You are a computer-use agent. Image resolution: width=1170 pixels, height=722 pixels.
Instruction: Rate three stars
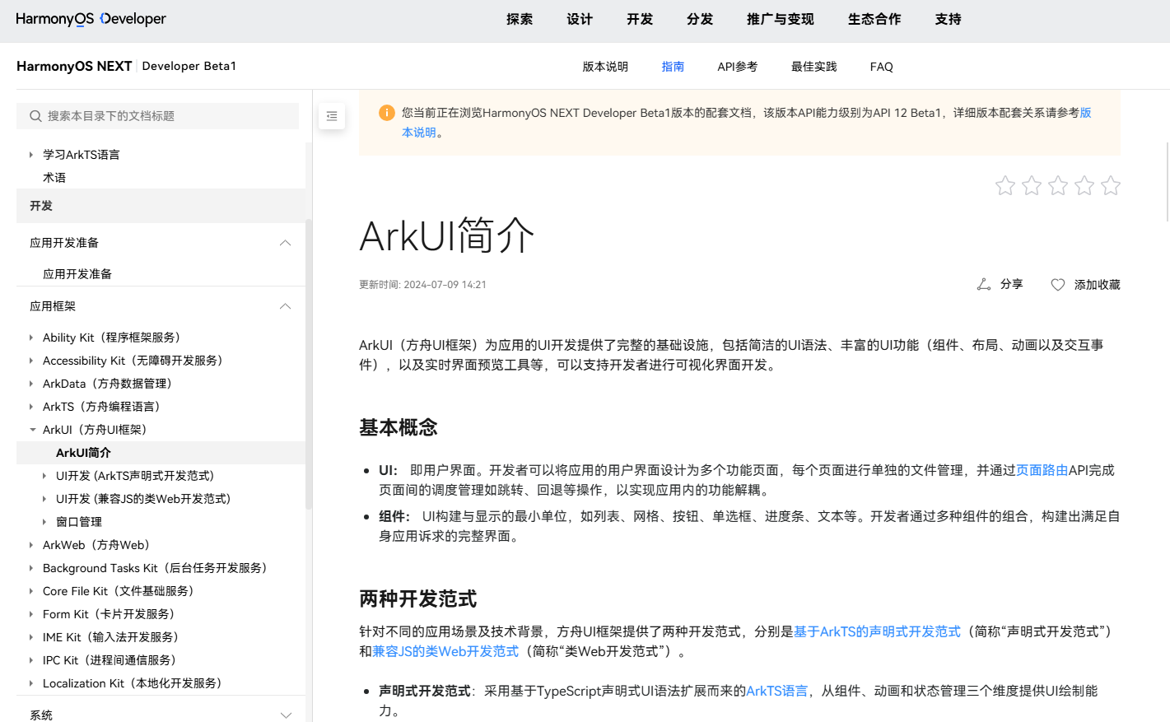pyautogui.click(x=1058, y=185)
